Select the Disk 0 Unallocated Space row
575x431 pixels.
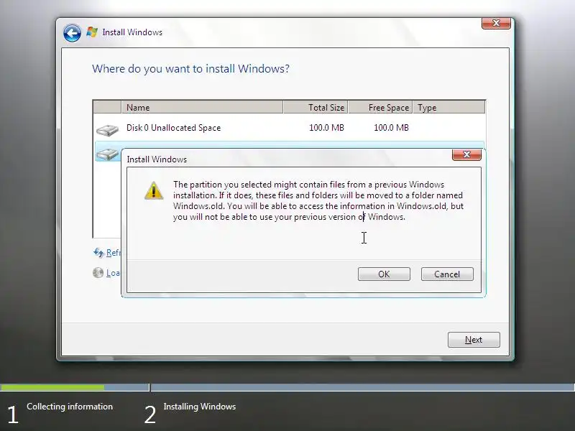tap(290, 128)
